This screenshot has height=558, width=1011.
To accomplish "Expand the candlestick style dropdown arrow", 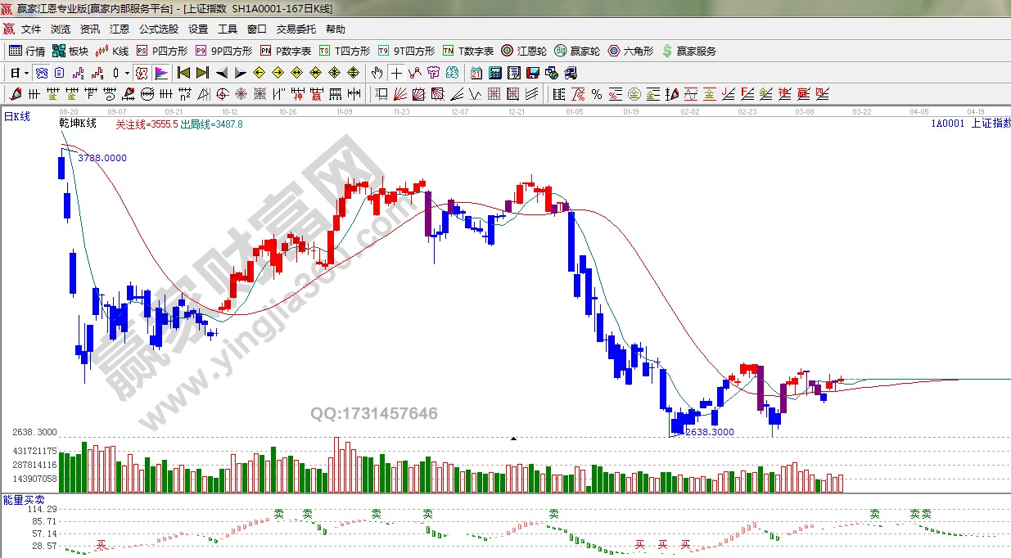I will click(127, 73).
